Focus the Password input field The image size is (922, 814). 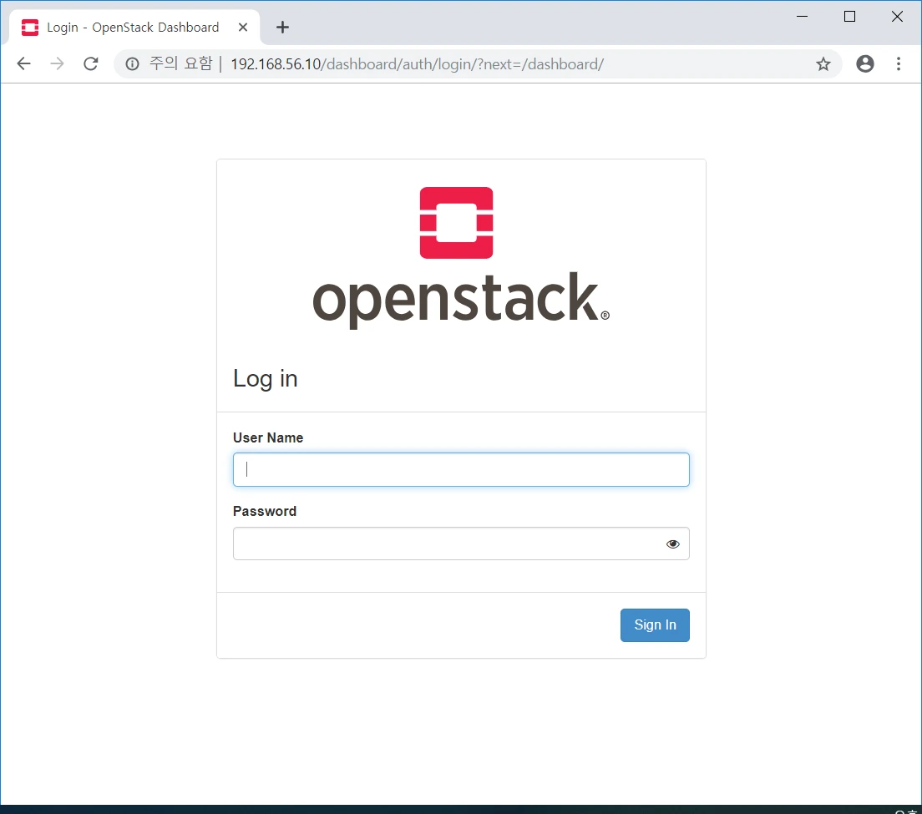pos(461,544)
